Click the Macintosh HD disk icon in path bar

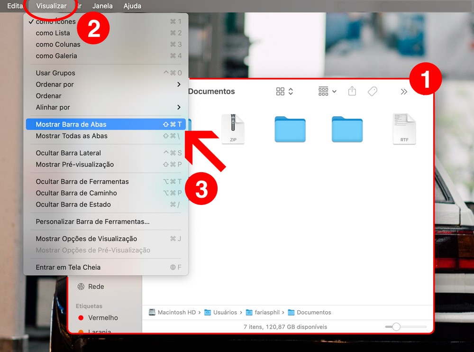pyautogui.click(x=152, y=312)
